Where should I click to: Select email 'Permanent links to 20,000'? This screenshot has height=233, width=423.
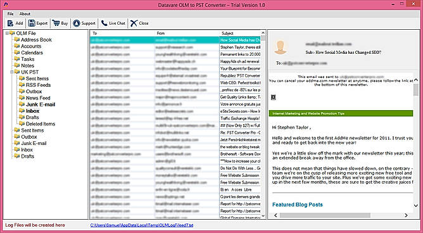pyautogui.click(x=175, y=54)
